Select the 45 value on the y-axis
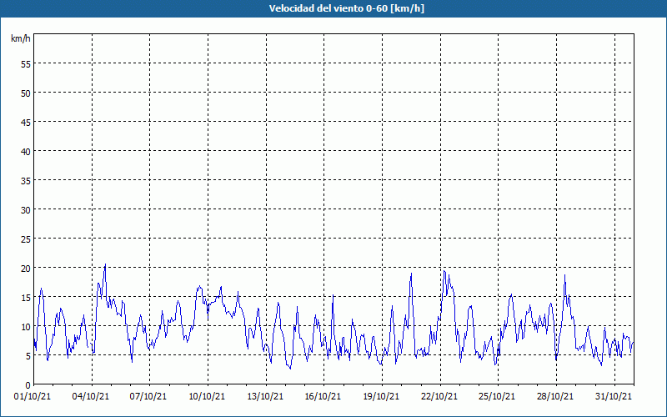The height and width of the screenshot is (417, 667). coord(26,122)
